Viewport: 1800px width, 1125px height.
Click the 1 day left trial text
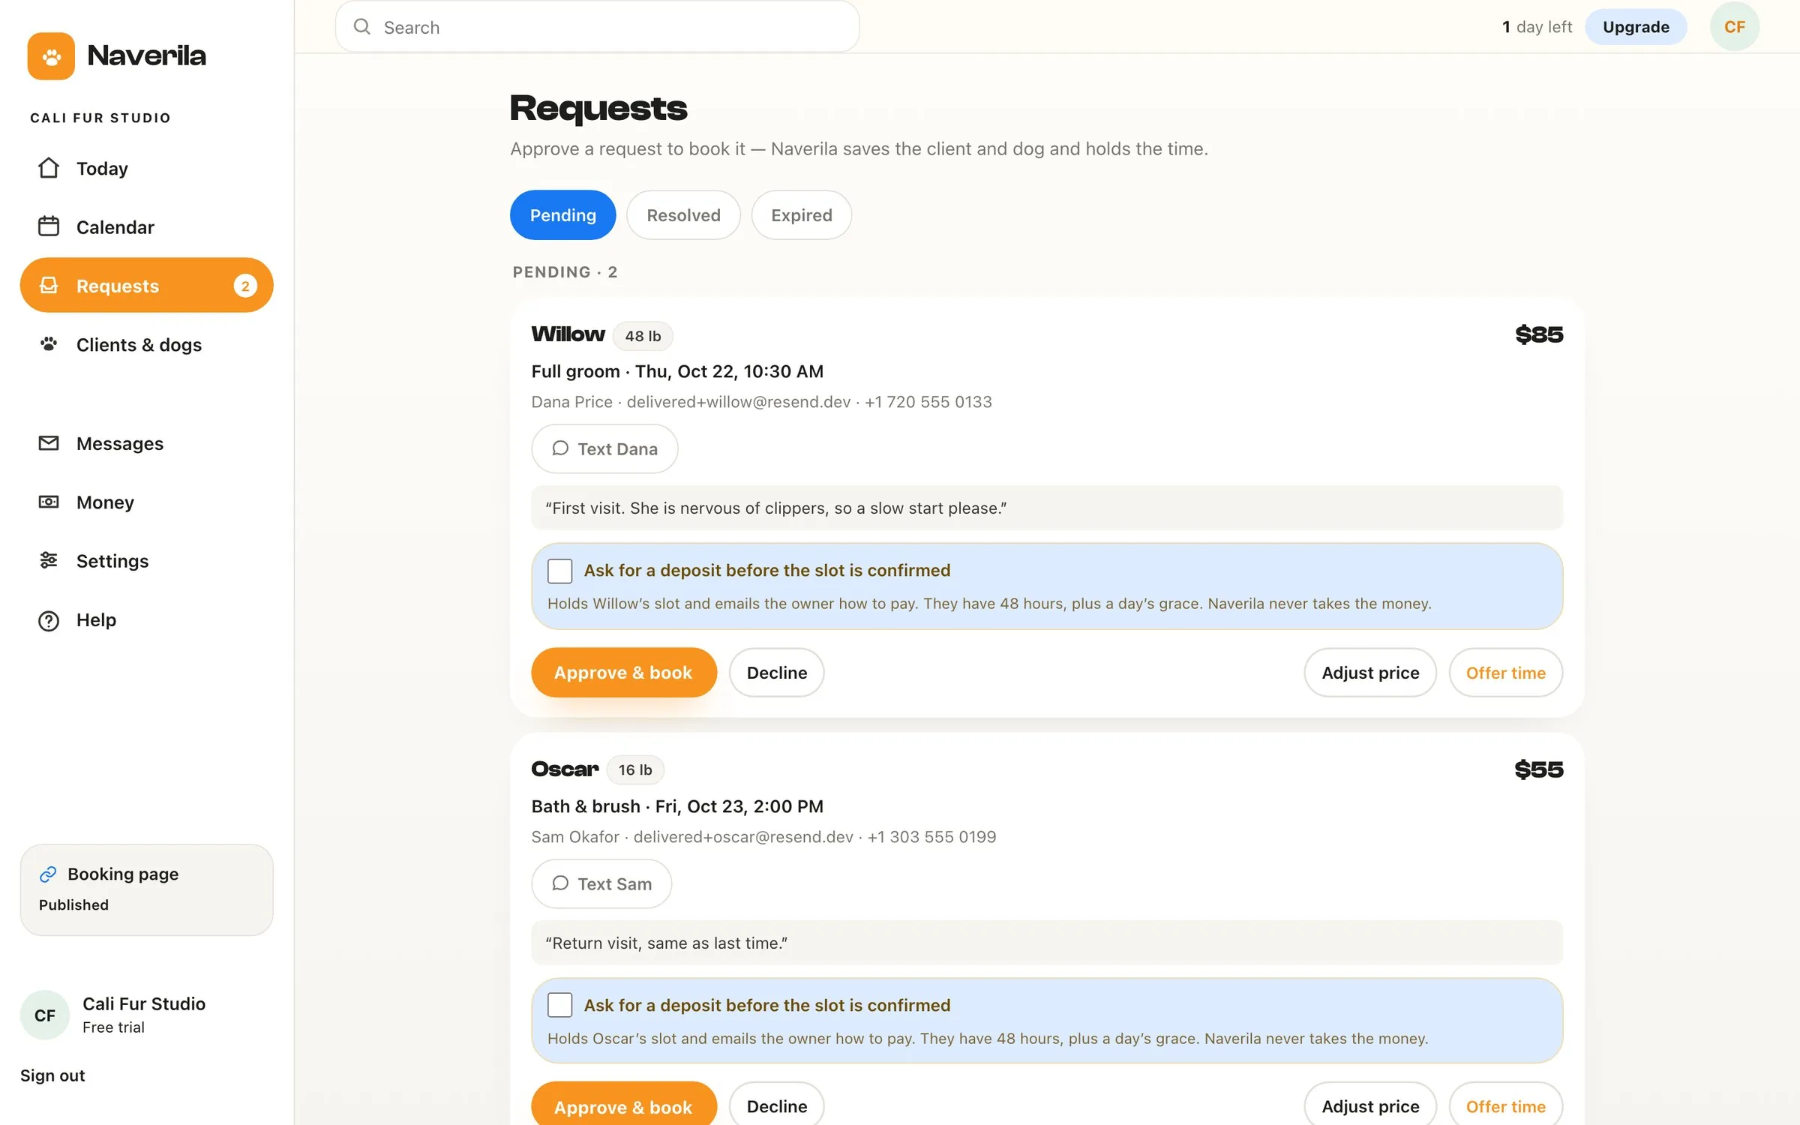coord(1537,27)
